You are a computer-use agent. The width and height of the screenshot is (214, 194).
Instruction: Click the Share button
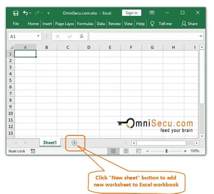click(x=190, y=24)
